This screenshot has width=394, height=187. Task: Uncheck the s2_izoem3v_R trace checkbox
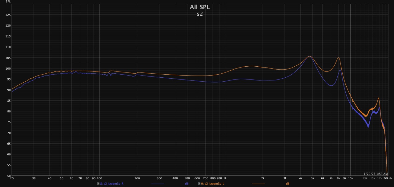pyautogui.click(x=98, y=184)
